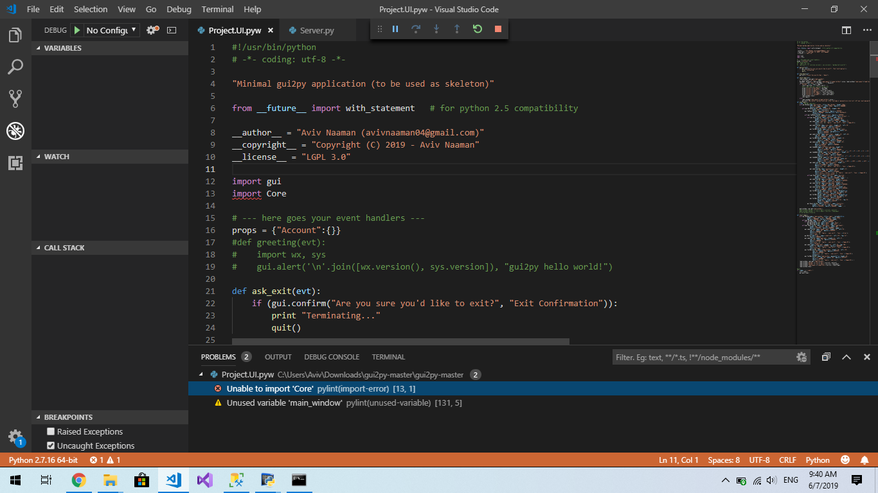878x493 pixels.
Task: Open the Terminal menu in menu bar
Action: tap(217, 9)
